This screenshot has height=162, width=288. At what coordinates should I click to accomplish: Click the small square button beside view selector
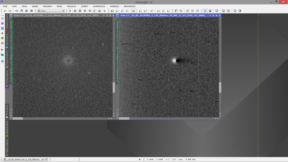pos(46,159)
